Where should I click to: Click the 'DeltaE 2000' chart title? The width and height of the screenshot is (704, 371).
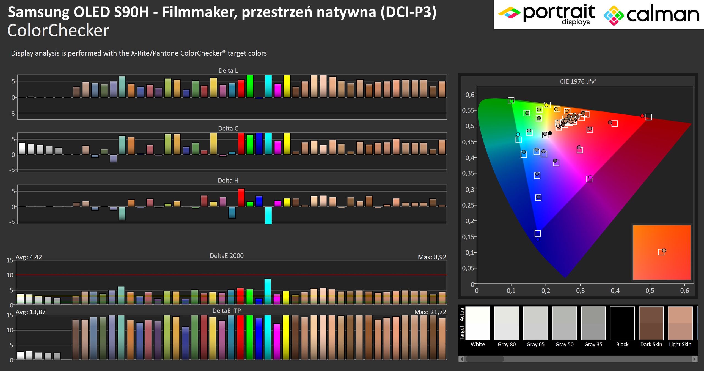[227, 256]
